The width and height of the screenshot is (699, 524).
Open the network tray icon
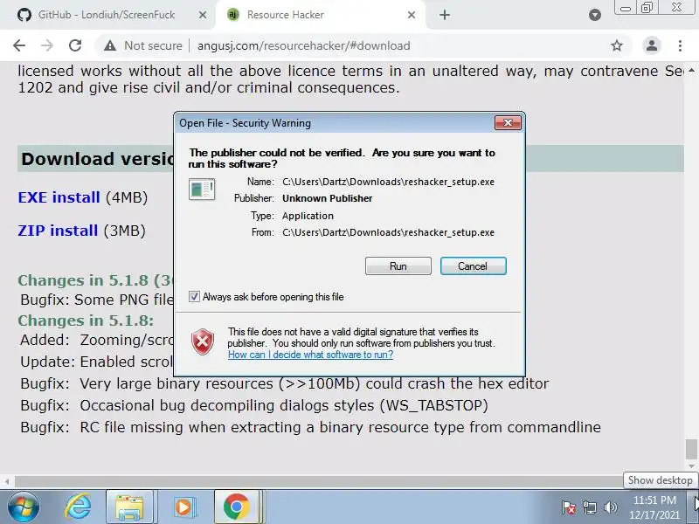click(590, 507)
